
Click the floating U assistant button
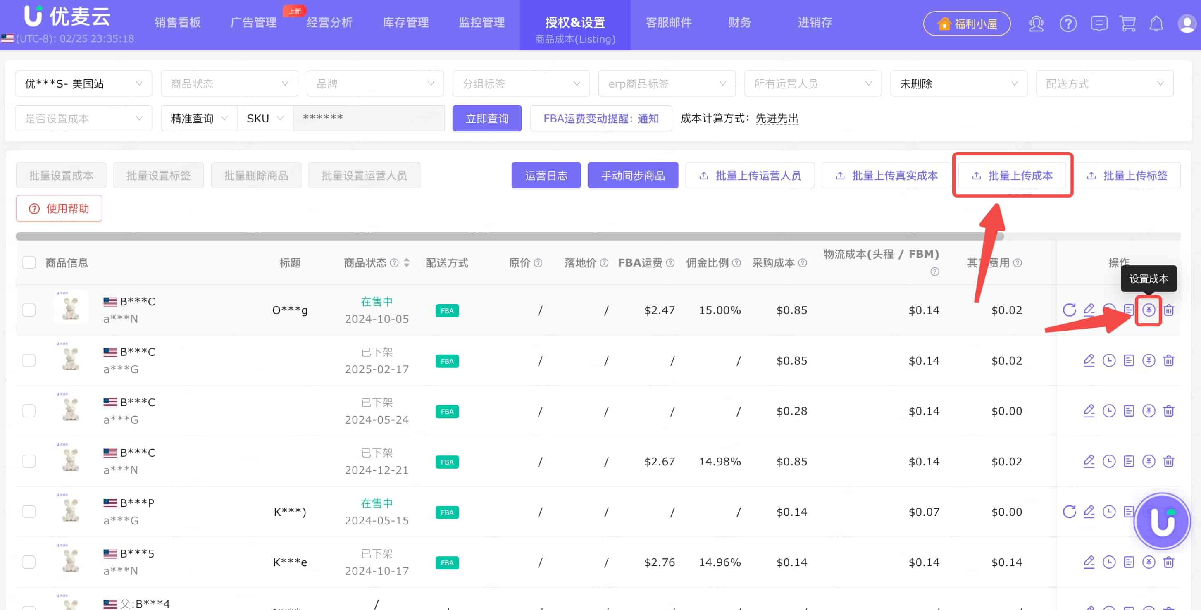point(1162,521)
